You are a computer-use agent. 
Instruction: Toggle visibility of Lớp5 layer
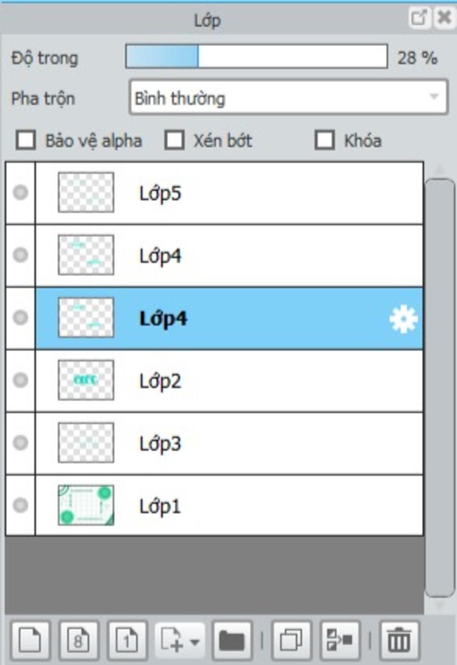click(x=20, y=193)
